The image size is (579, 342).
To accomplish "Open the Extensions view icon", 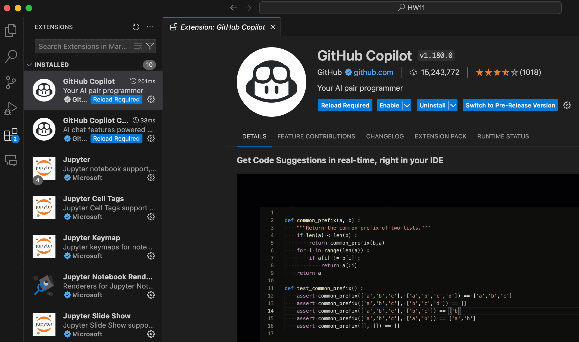I will coord(11,135).
